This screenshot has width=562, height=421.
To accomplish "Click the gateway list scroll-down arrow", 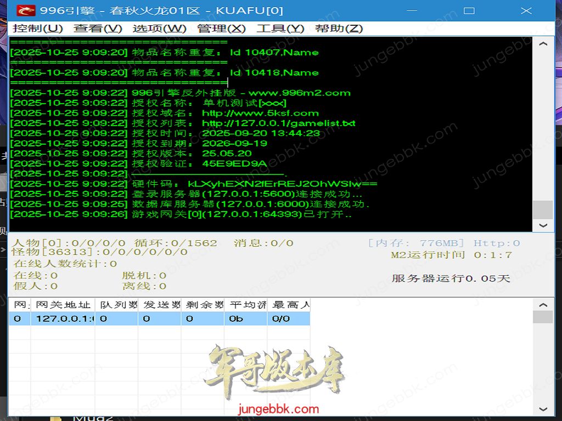I will (543, 409).
